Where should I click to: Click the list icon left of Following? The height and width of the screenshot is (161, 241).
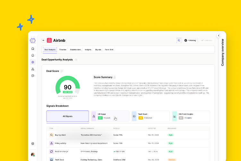(x=179, y=40)
